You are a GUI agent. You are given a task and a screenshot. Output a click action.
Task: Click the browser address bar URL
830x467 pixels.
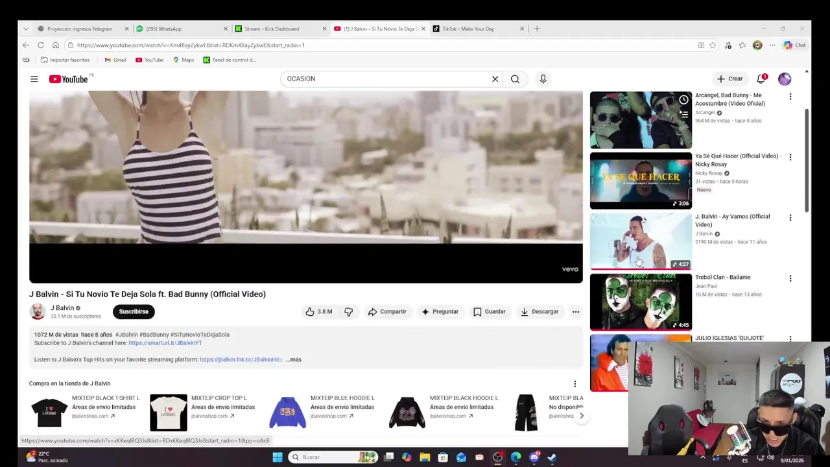(x=191, y=45)
